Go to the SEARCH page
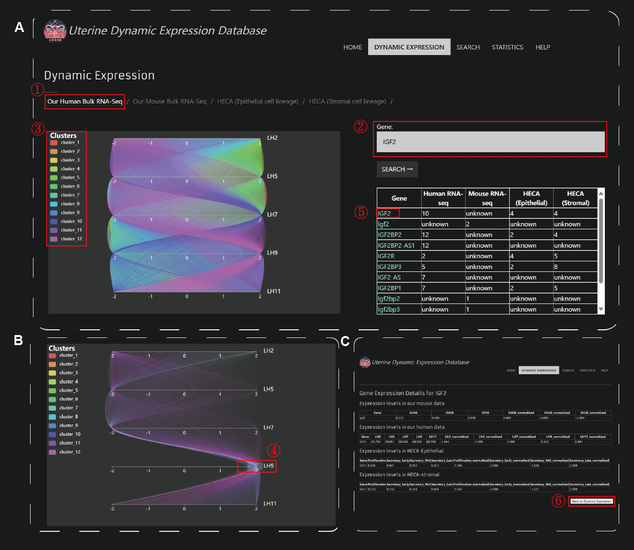Viewport: 634px width, 550px height. pyautogui.click(x=468, y=47)
